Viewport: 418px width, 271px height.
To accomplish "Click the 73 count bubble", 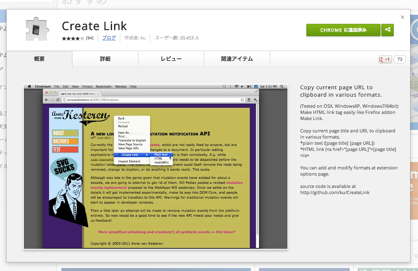I will click(x=399, y=59).
